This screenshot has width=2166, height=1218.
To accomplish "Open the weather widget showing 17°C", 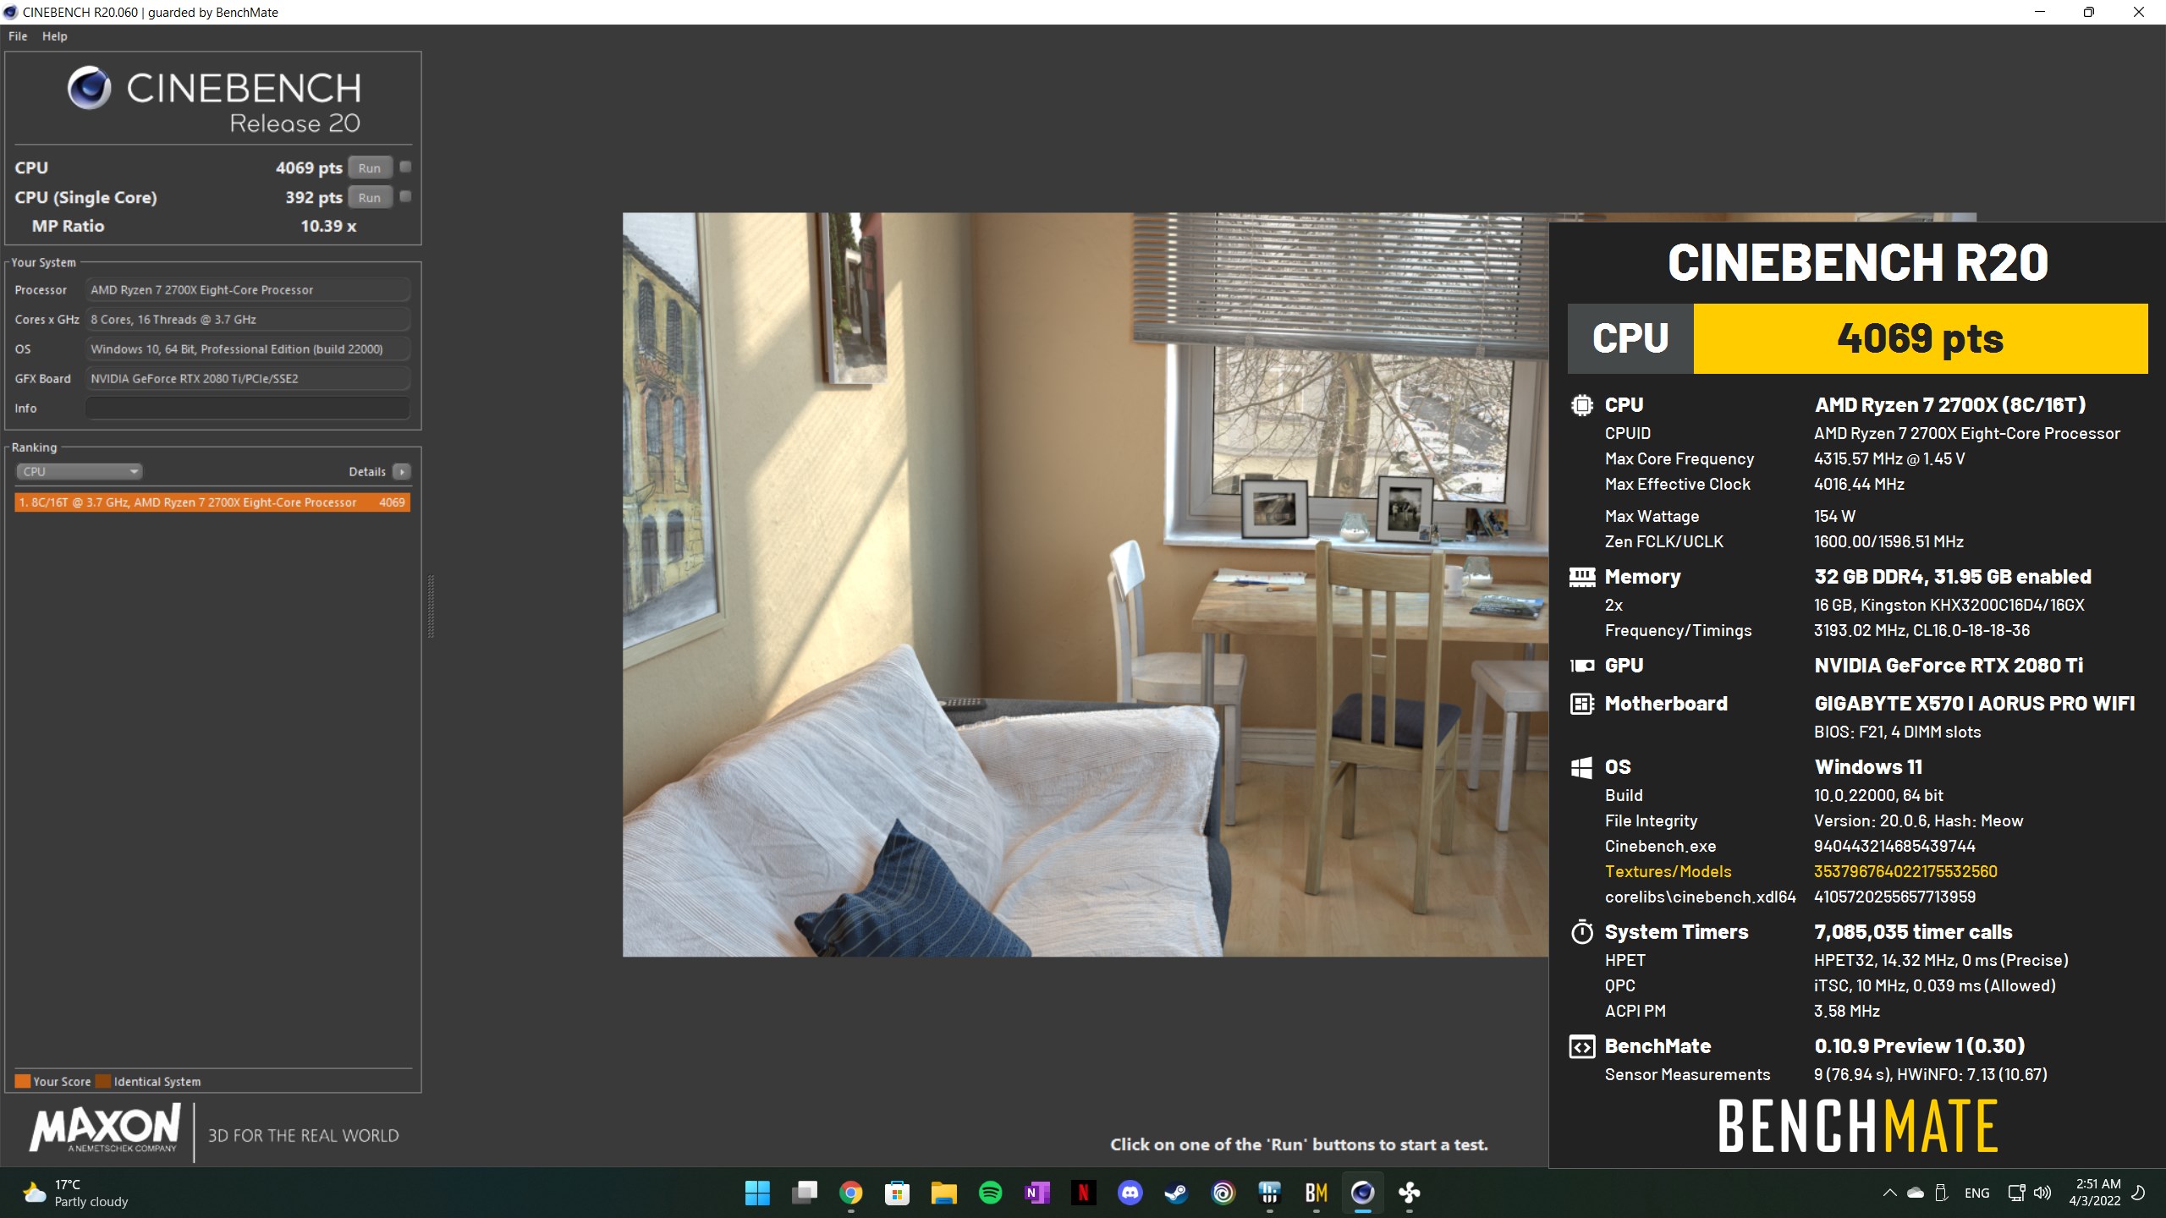I will pyautogui.click(x=76, y=1193).
